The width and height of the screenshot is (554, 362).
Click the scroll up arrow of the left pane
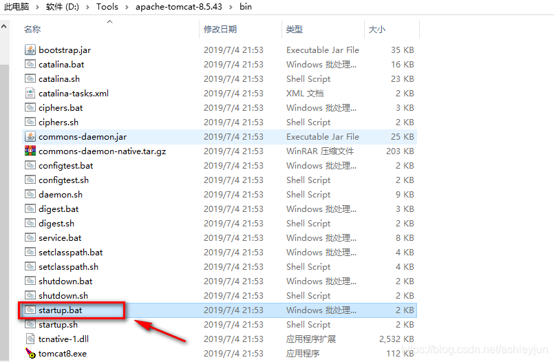4,26
